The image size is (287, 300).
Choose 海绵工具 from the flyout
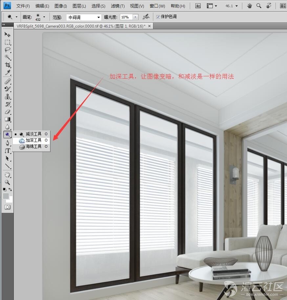pos(31,147)
